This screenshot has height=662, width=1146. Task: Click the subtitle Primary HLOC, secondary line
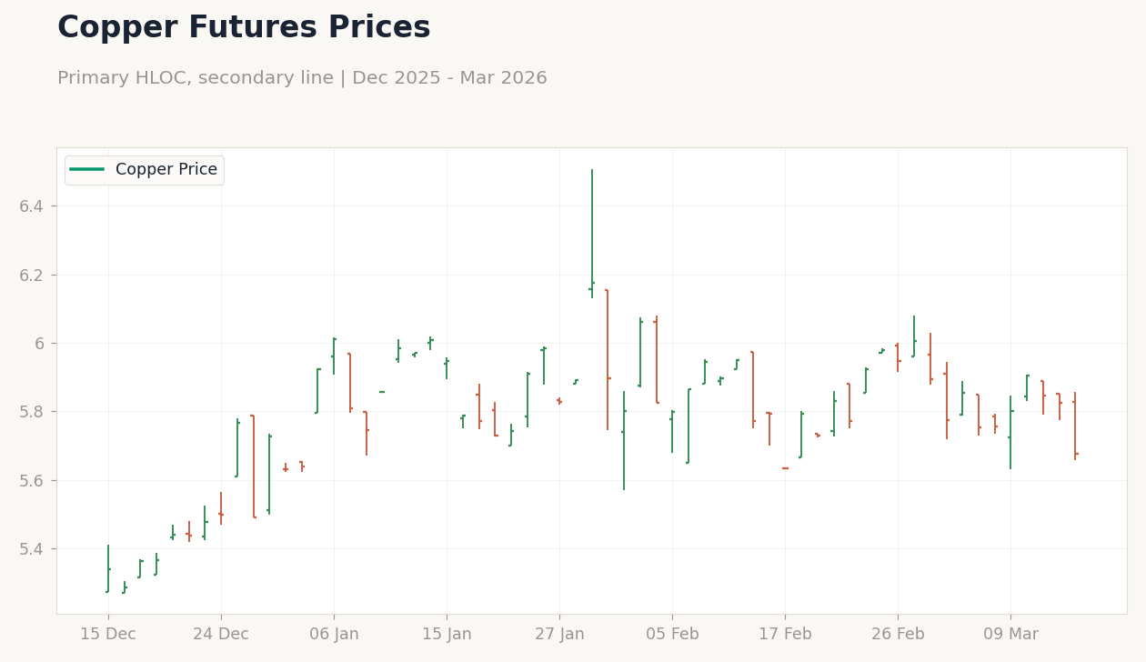[x=194, y=78]
